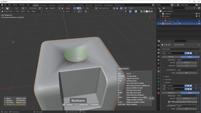Click the lock icon beside Default
Viewport: 201px width, 113px height.
[x=47, y=8]
